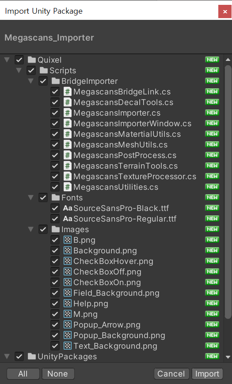Click the script icon beside MegascansImporter.cs
Screen dimensions: 232x384
[x=68, y=113]
